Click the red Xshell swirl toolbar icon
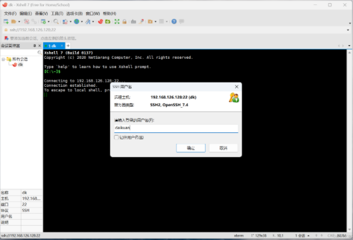This screenshot has width=353, height=240. (100, 21)
